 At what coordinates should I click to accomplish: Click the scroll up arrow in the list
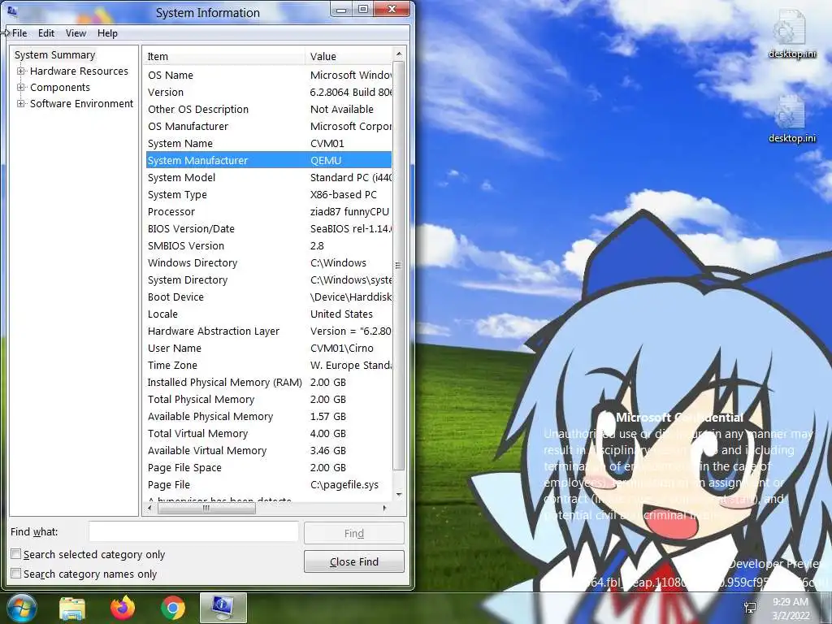click(399, 54)
